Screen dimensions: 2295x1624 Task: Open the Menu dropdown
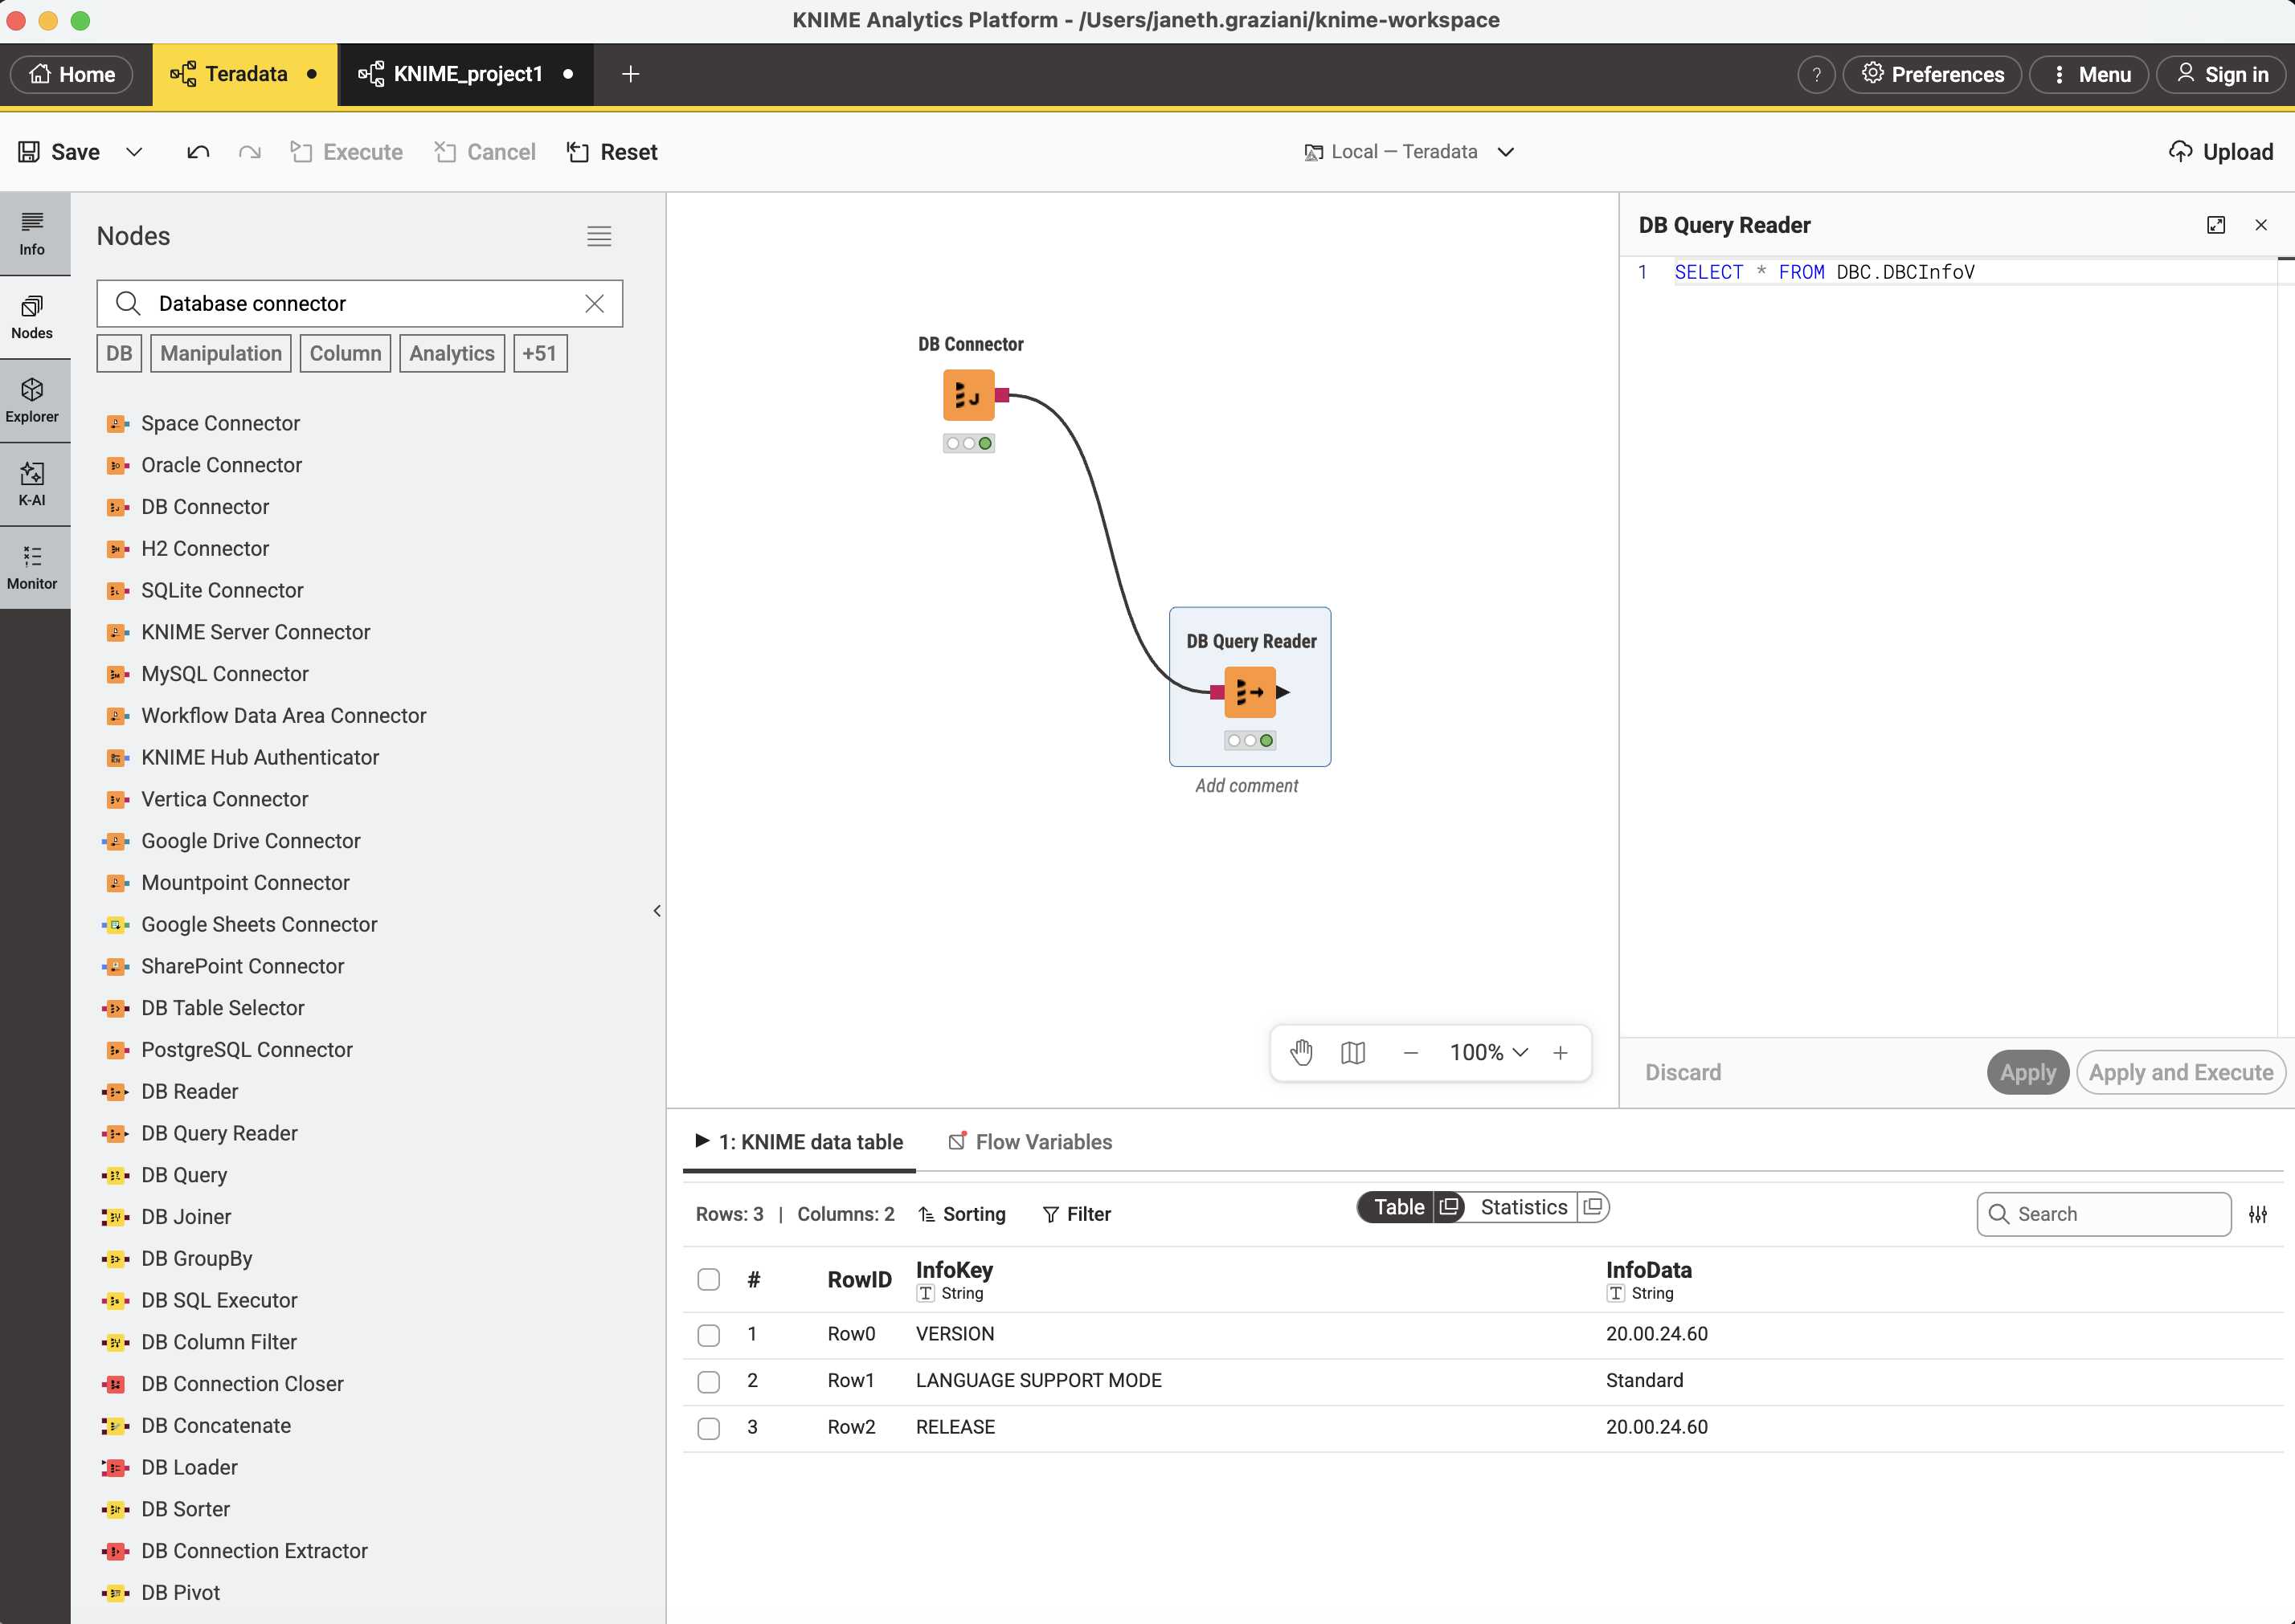[2089, 74]
